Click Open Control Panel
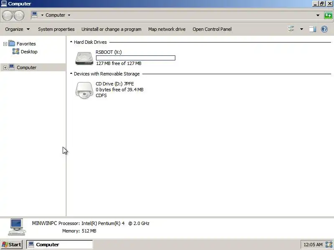This screenshot has height=250, width=334. (212, 29)
